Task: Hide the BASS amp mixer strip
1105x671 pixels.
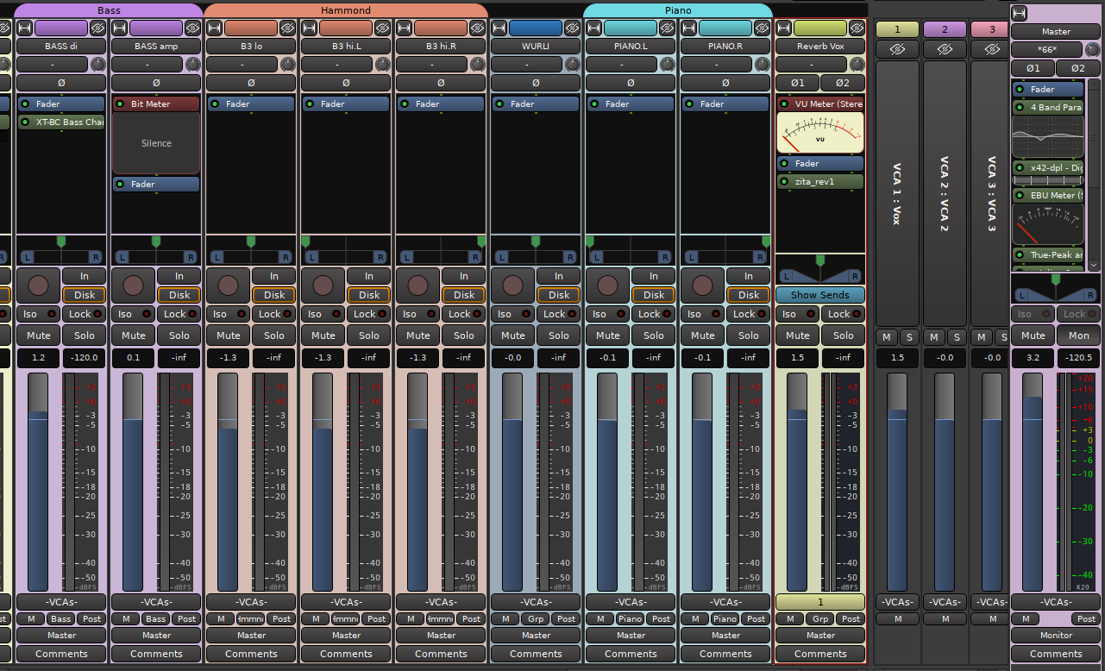Action: [x=192, y=28]
